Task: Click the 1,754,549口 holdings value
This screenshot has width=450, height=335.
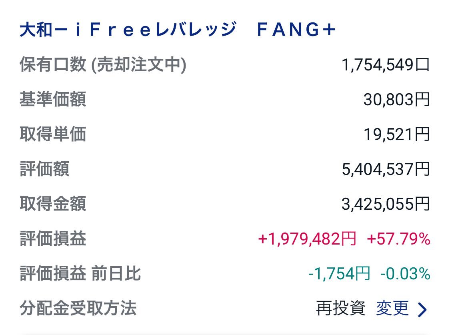Action: point(386,65)
